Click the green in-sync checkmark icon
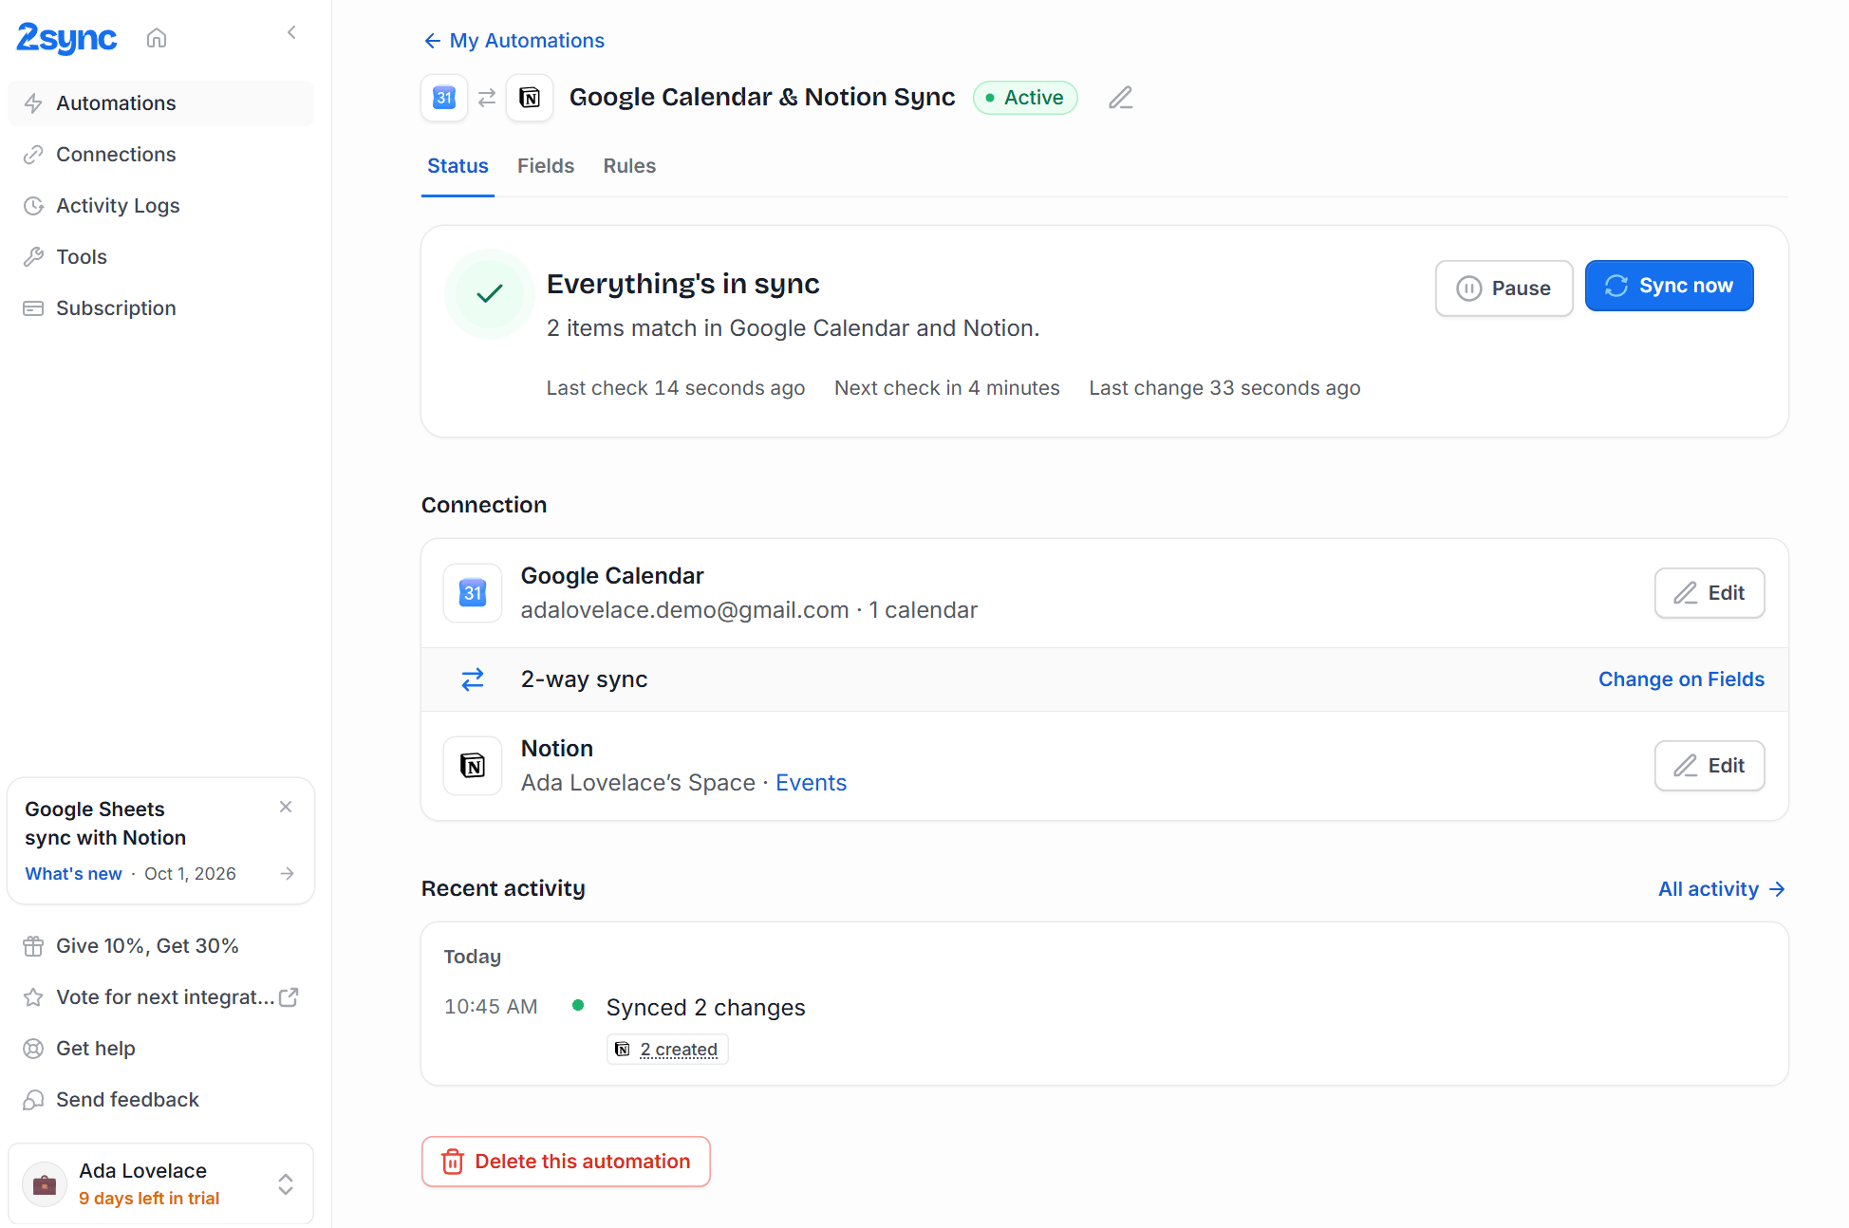The width and height of the screenshot is (1849, 1228). click(x=490, y=294)
